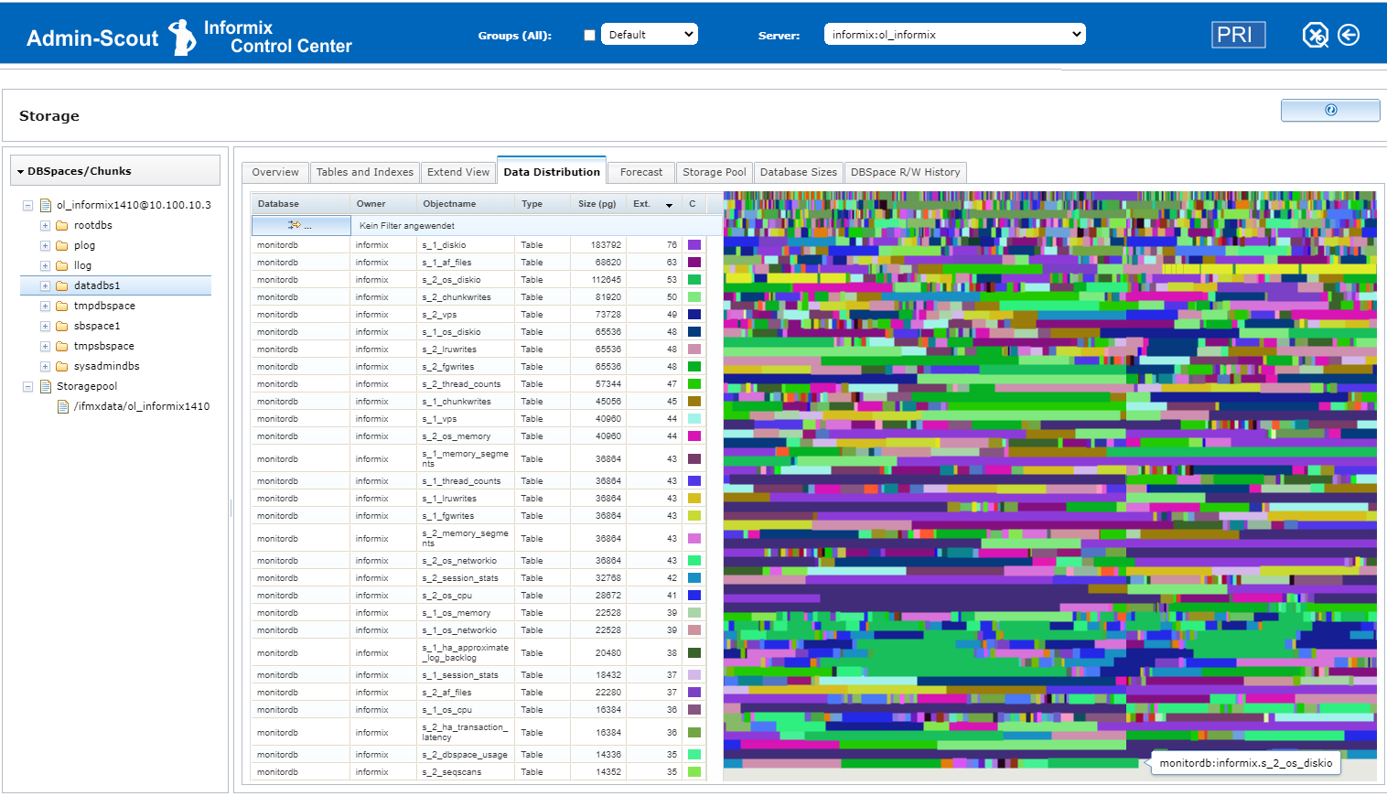Click the s_2_chunkwrites object name cell
This screenshot has height=796, width=1387.
coord(465,297)
